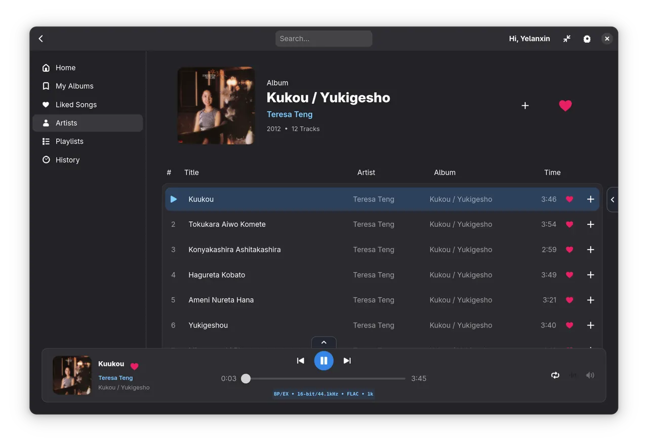Open History in the sidebar
The image size is (648, 447).
(x=88, y=160)
